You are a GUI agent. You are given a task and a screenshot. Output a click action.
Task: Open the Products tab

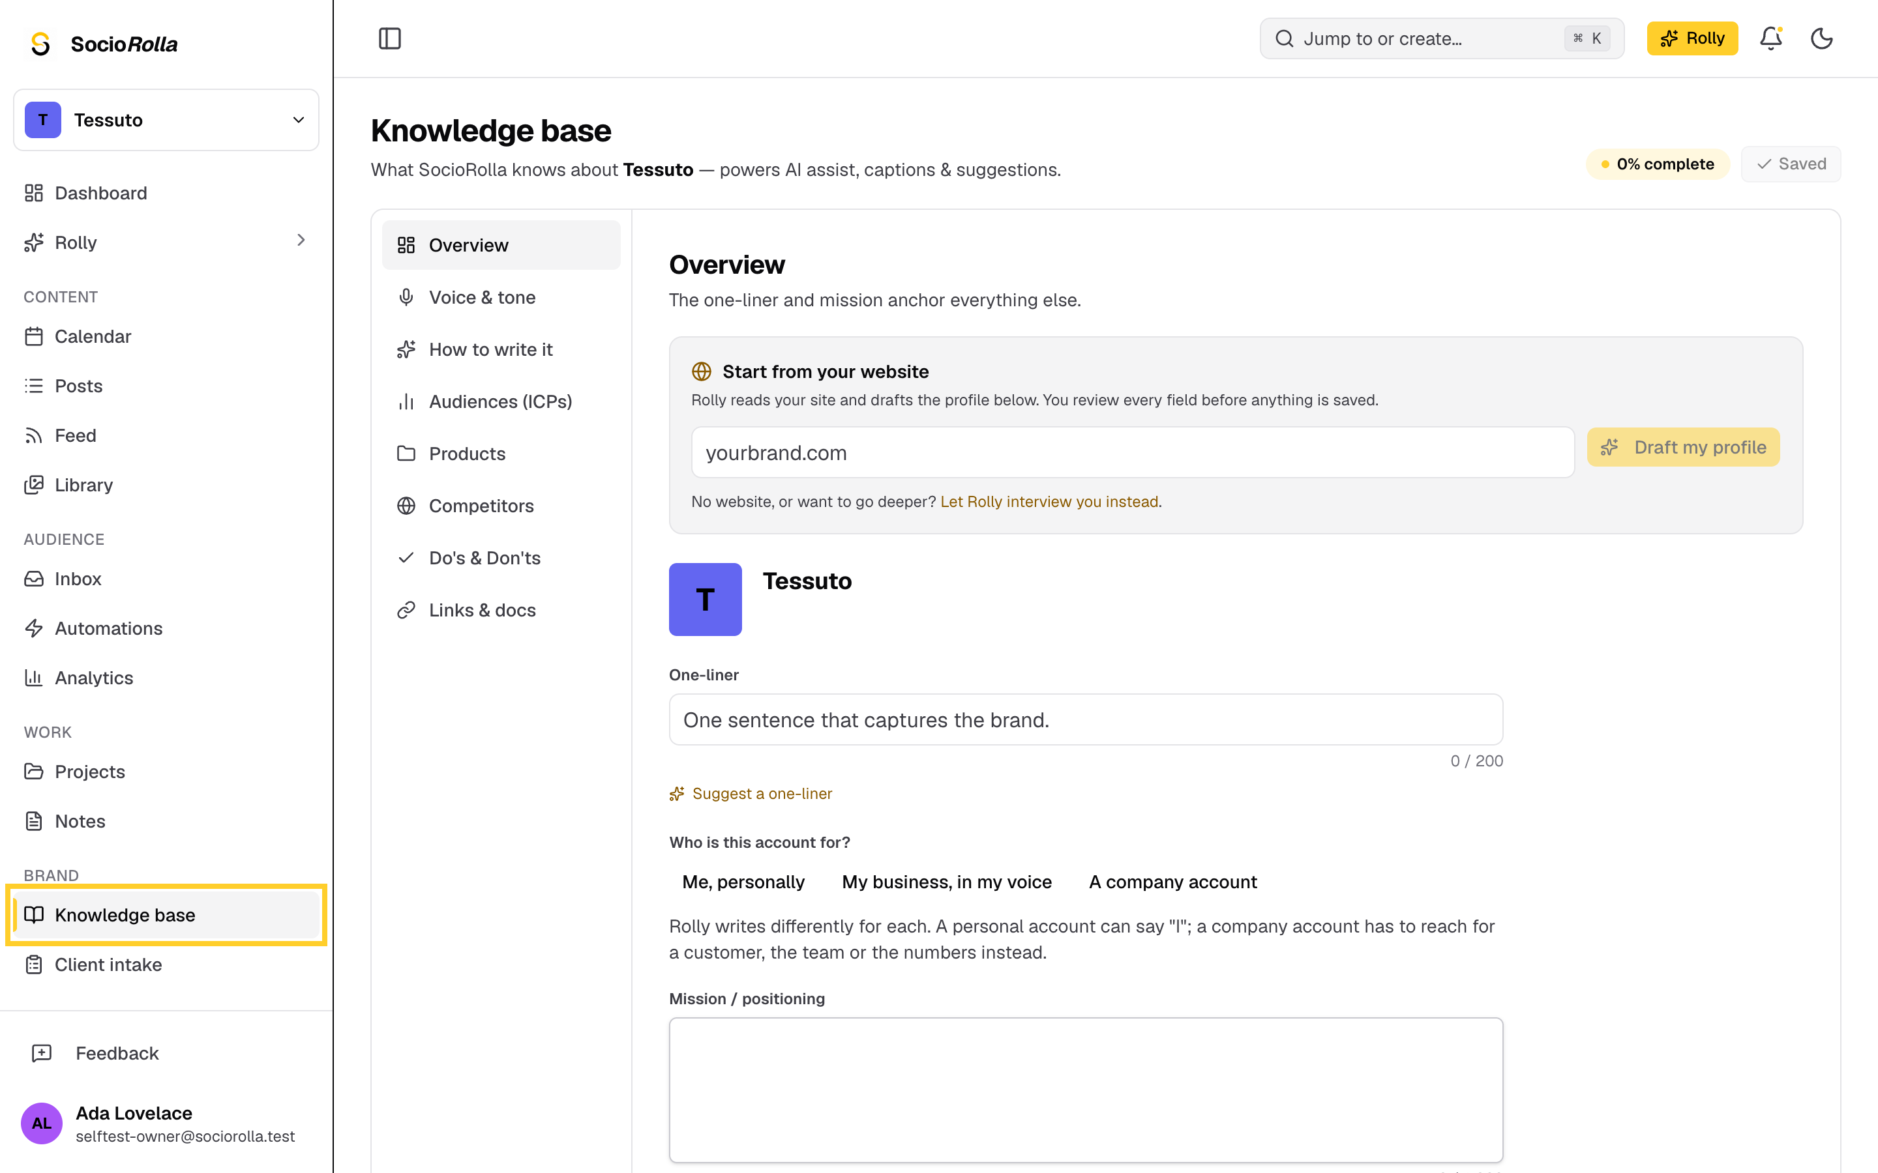[x=501, y=454]
